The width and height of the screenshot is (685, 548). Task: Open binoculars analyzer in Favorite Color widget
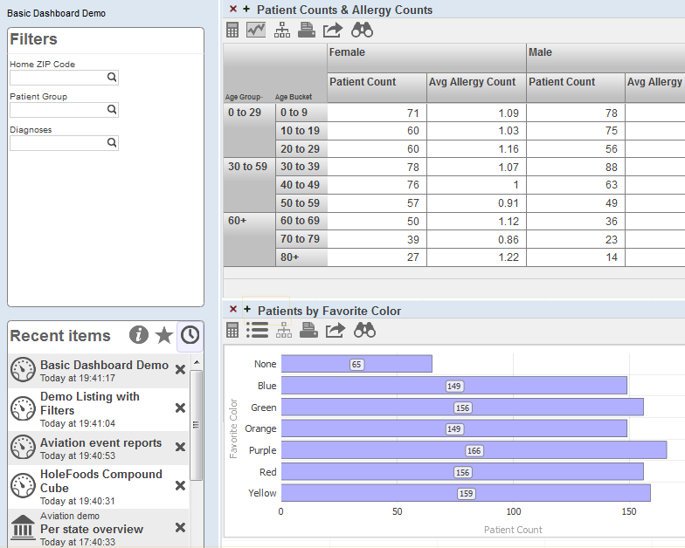coord(364,330)
